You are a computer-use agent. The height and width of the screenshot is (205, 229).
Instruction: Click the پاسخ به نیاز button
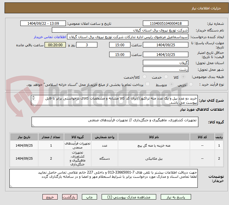176,197
